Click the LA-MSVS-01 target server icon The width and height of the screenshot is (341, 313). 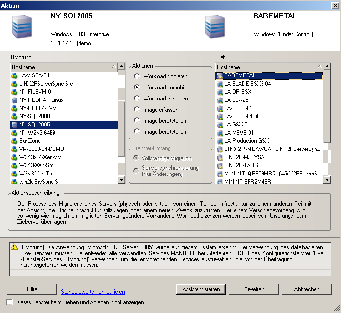tap(220, 133)
